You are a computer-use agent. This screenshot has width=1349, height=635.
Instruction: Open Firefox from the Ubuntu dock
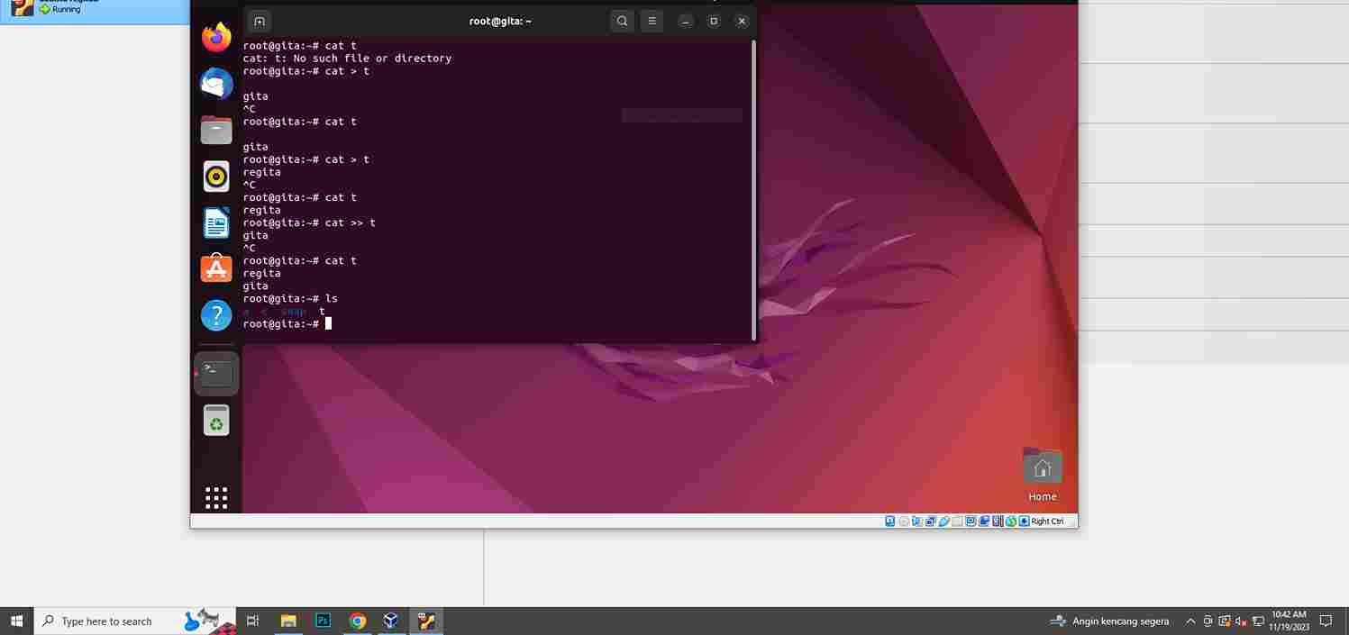pyautogui.click(x=216, y=37)
